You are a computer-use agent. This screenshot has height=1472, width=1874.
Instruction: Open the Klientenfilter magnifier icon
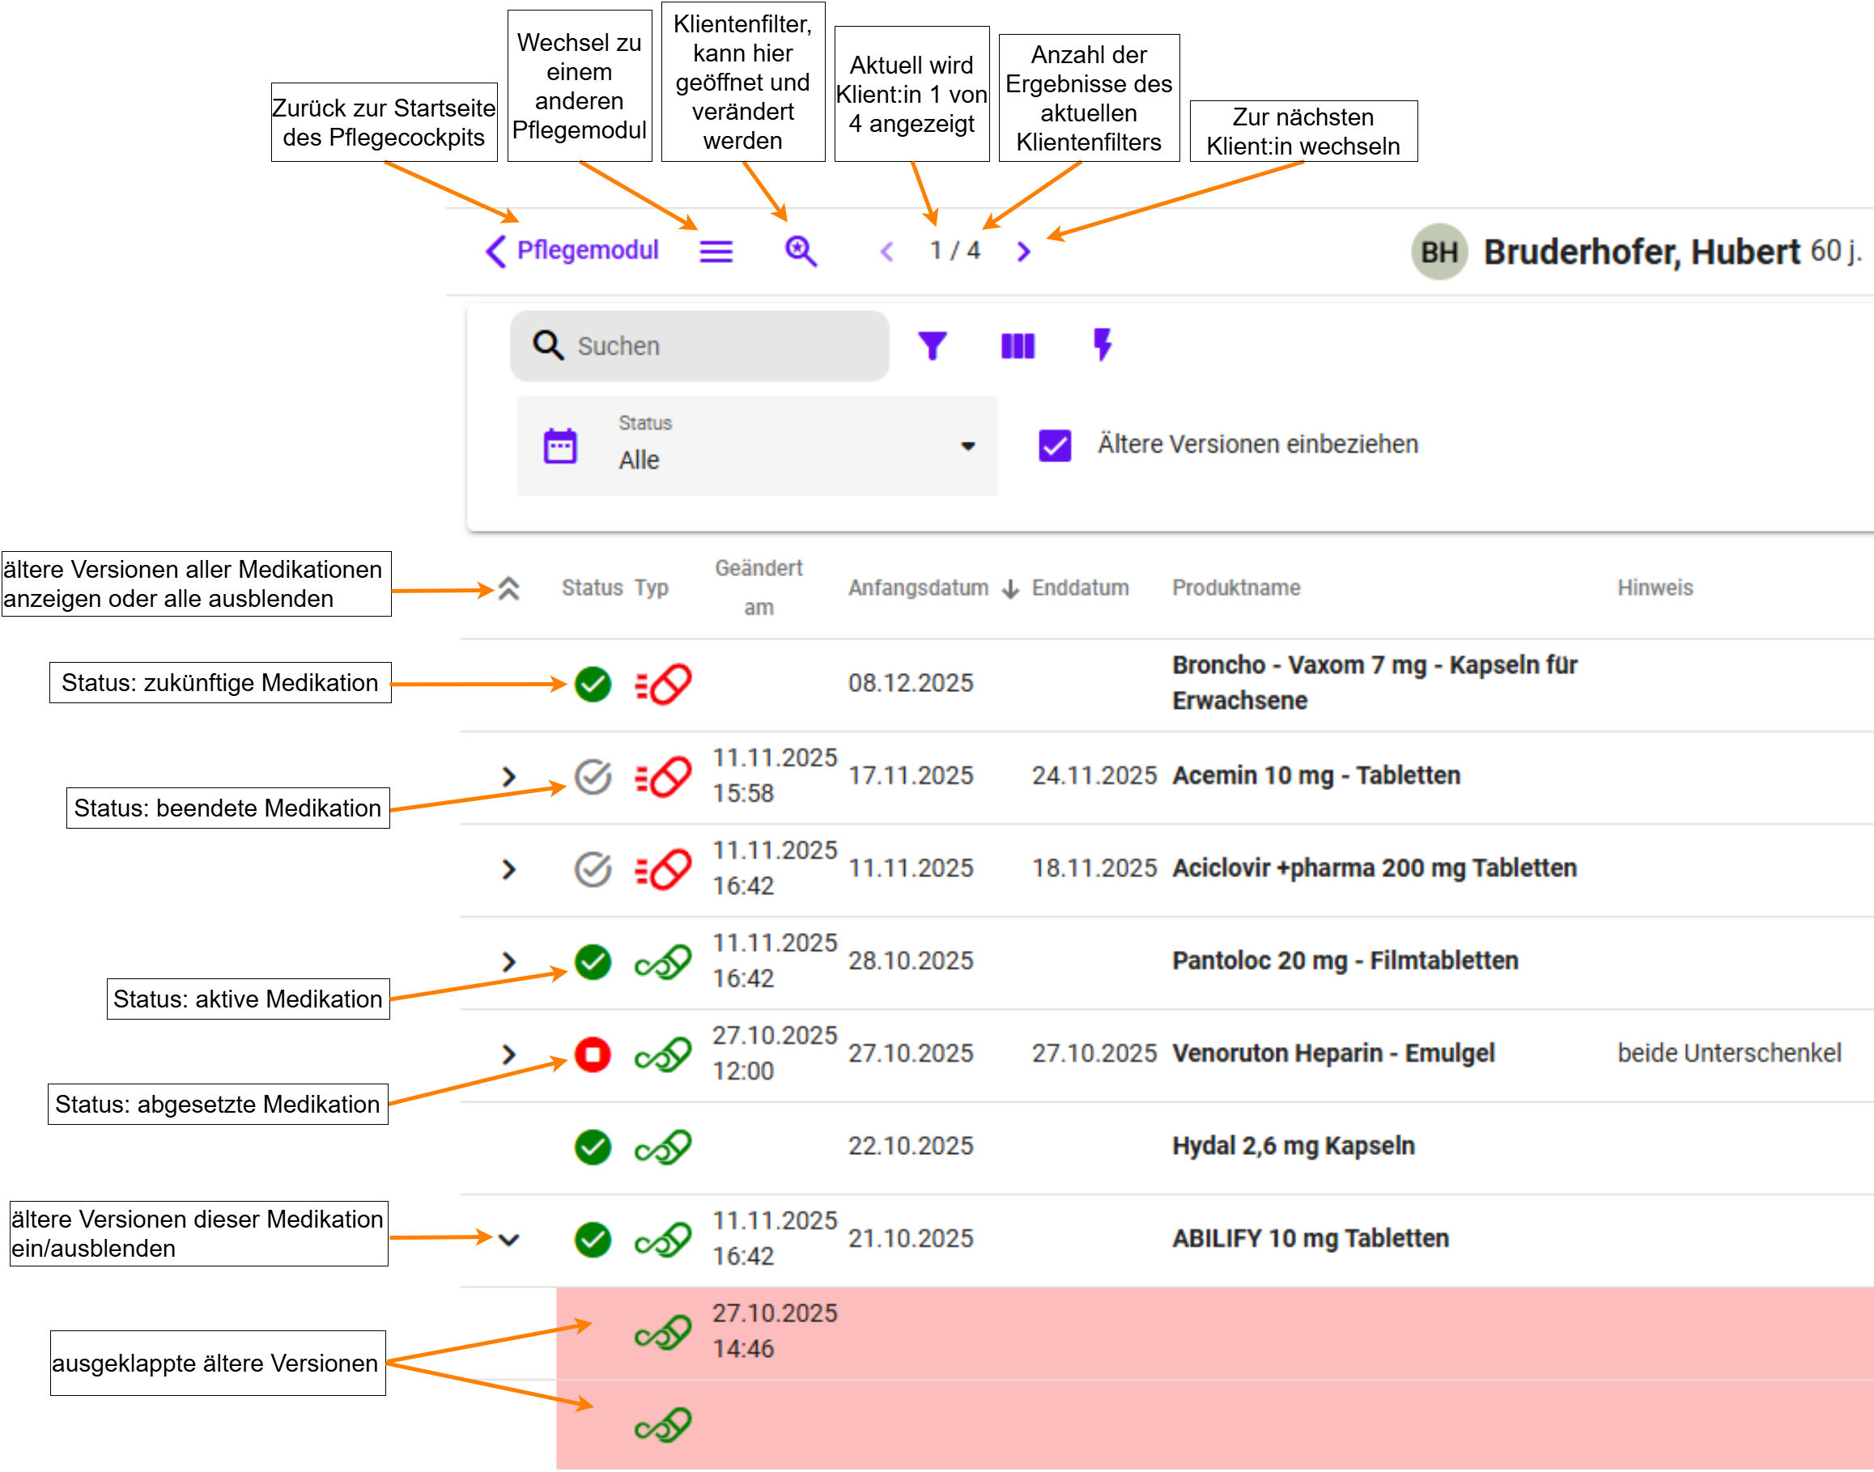click(800, 252)
